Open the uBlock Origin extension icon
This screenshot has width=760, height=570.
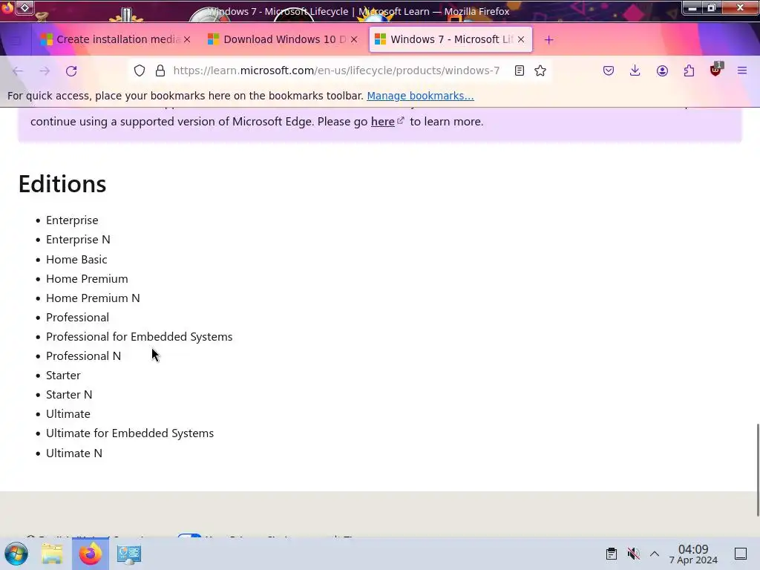point(716,70)
